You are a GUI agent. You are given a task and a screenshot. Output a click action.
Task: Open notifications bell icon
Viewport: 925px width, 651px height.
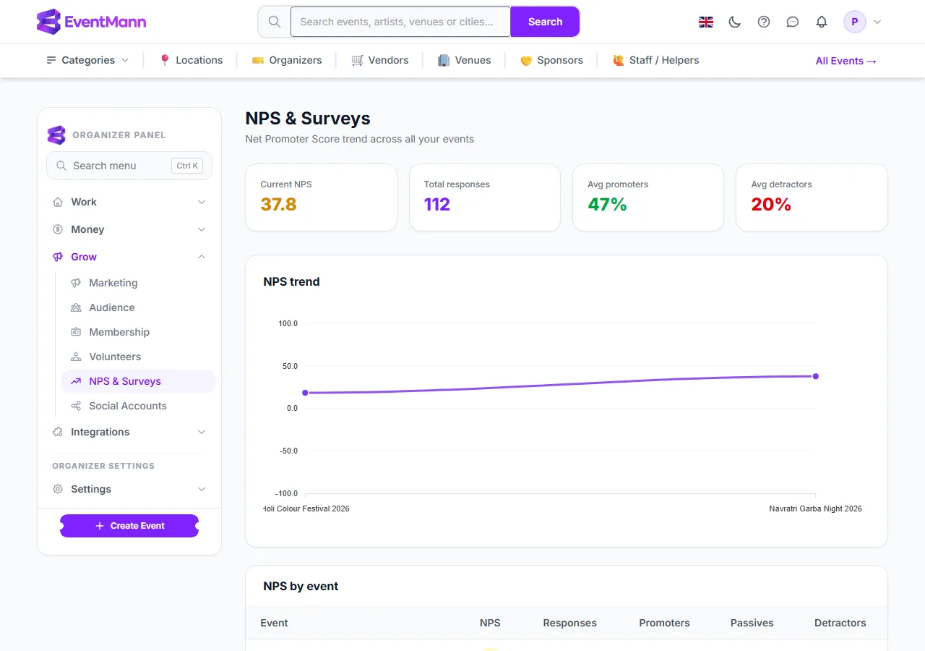822,22
